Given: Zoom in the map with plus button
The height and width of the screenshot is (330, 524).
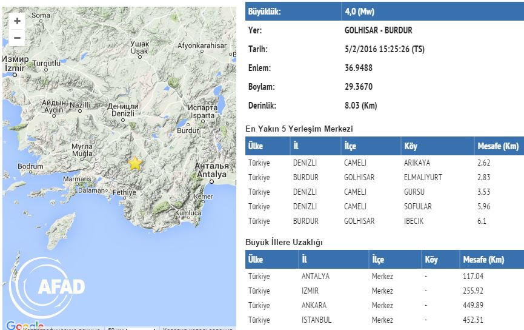Looking at the screenshot, I should pos(17,21).
